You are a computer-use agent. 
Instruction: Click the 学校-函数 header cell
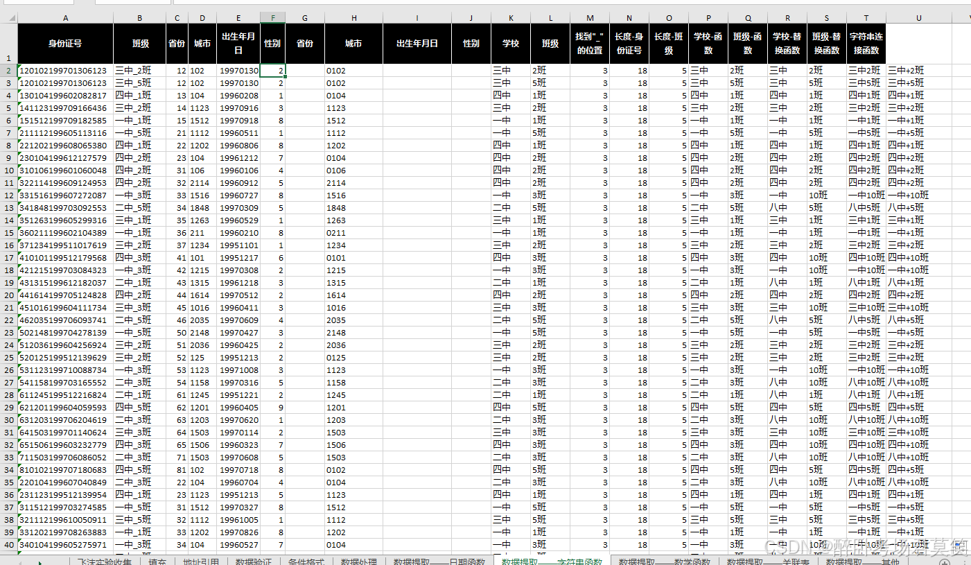pos(708,44)
